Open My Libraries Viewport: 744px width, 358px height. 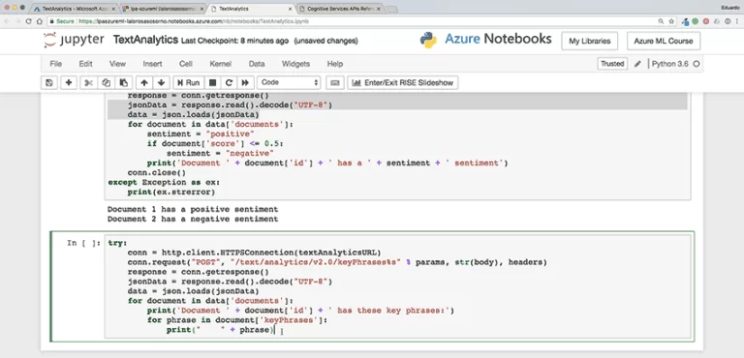[x=589, y=41]
